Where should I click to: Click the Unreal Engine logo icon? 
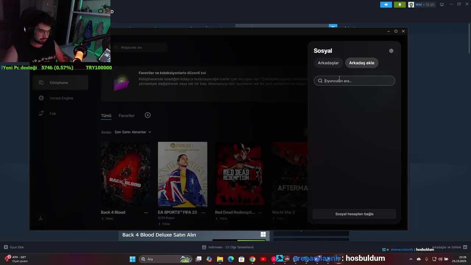coord(41,98)
